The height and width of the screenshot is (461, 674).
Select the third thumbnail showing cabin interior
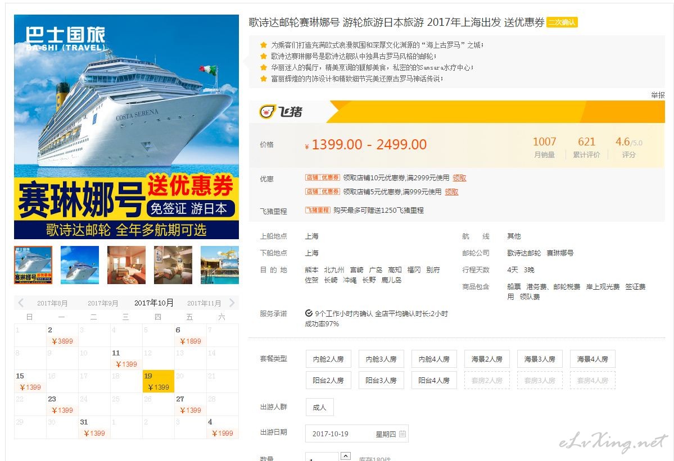126,265
